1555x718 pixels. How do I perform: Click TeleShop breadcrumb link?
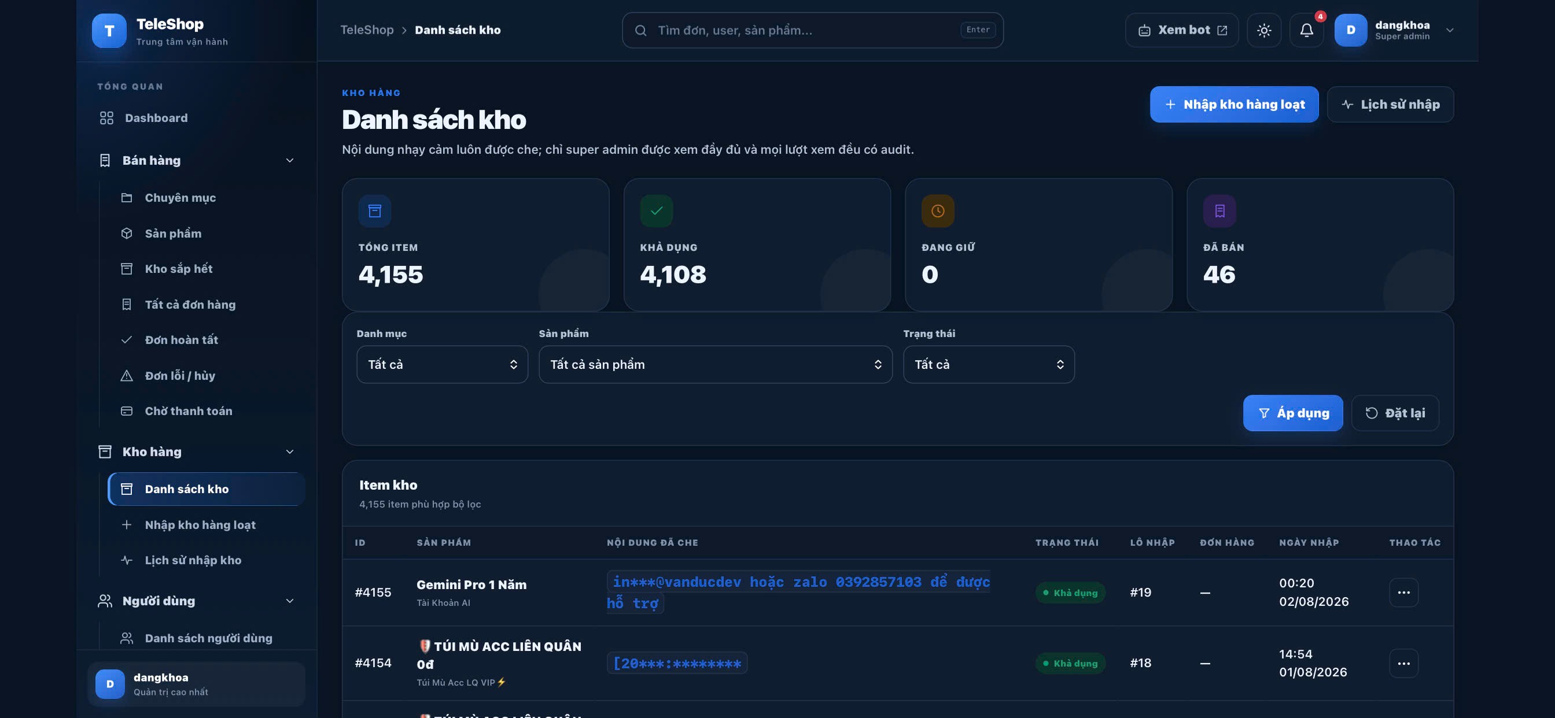pos(366,29)
